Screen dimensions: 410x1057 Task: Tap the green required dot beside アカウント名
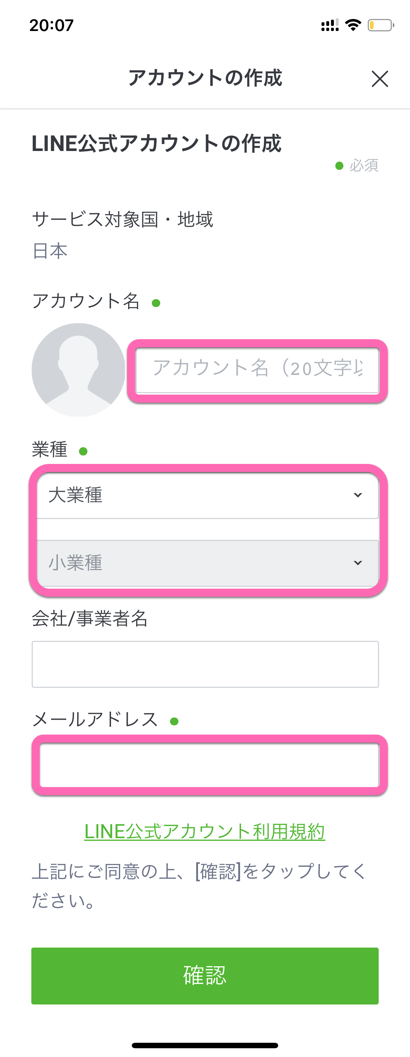[x=156, y=303]
